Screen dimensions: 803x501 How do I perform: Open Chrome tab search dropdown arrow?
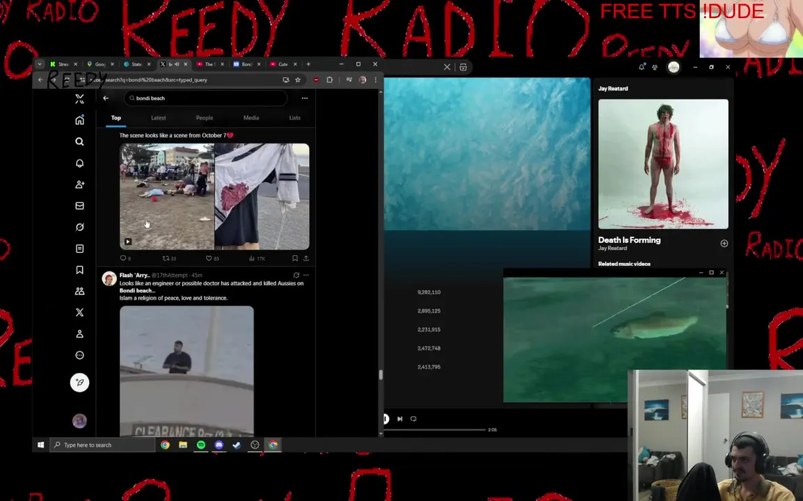point(40,64)
